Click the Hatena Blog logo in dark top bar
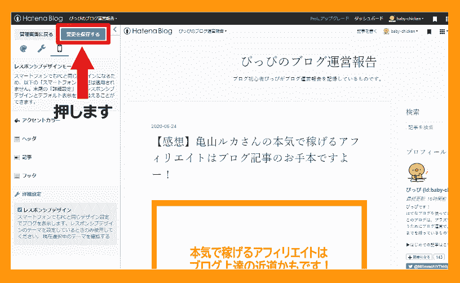 click(x=38, y=19)
